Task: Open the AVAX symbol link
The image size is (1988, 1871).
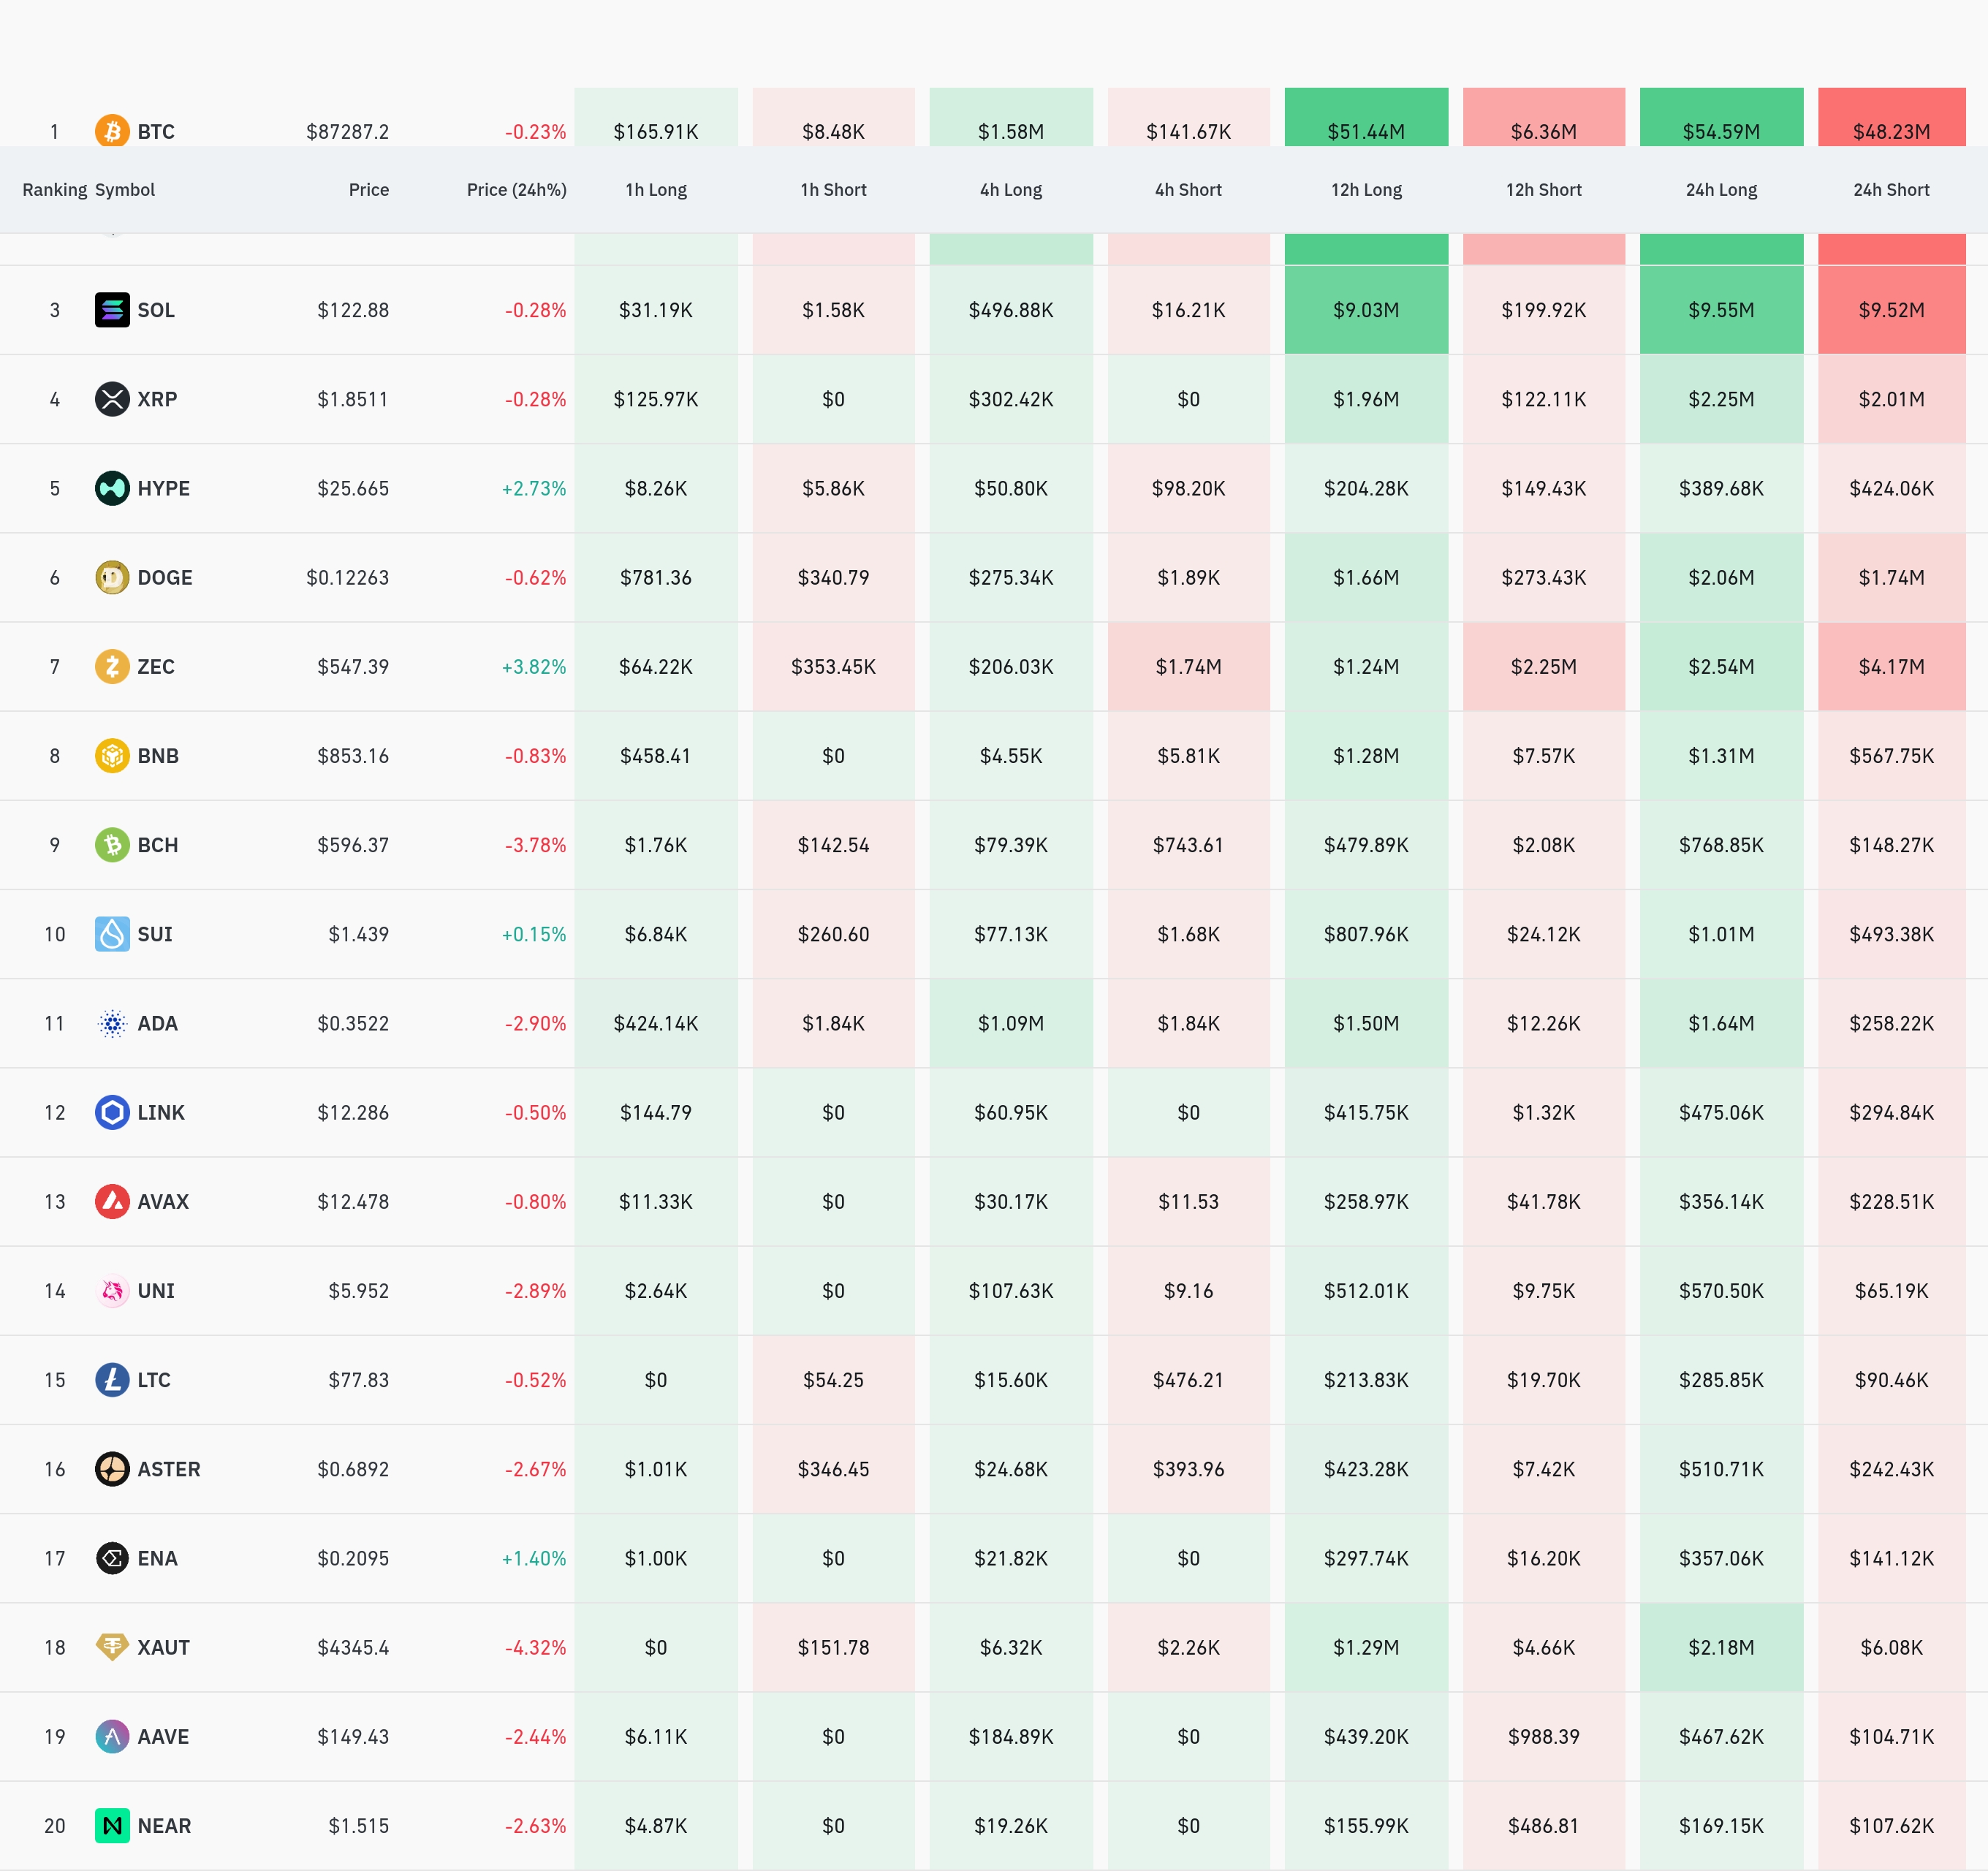Action: 163,1202
